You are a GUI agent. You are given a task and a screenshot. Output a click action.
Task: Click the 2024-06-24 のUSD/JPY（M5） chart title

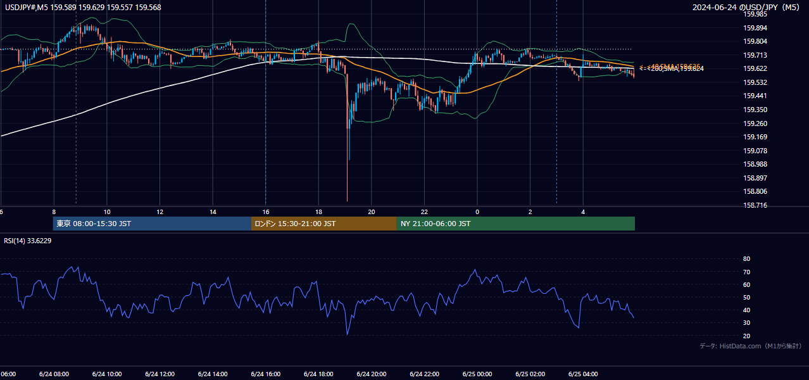click(x=747, y=8)
